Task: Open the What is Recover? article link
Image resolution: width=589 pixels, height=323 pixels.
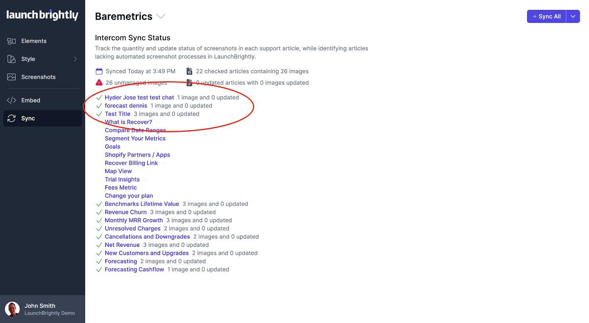Action: [128, 122]
